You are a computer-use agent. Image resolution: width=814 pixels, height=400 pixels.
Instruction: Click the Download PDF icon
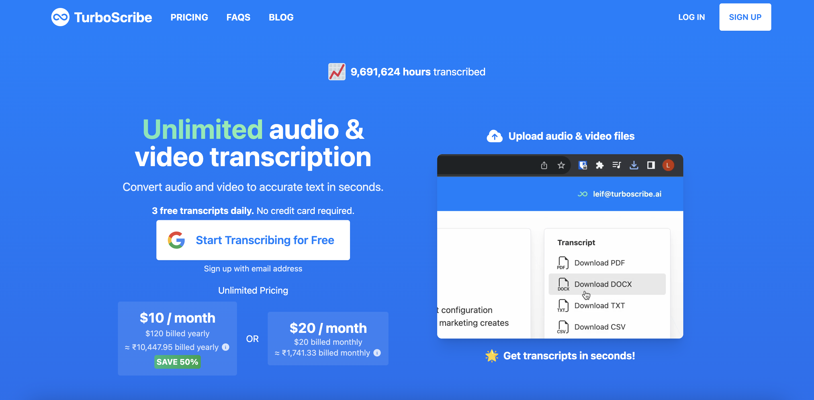point(563,263)
